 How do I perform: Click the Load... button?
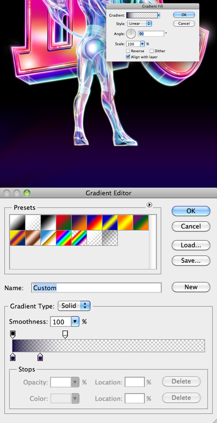coord(191,245)
